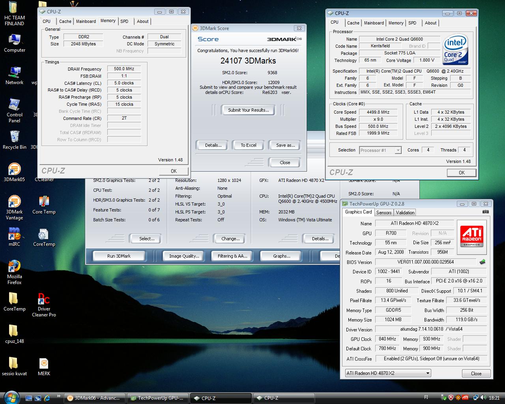The image size is (505, 404).
Task: Open Mozilla Firefox from the desktop
Action: click(x=14, y=267)
